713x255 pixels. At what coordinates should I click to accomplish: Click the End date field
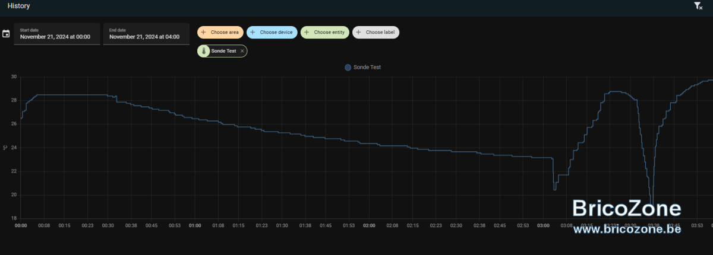146,34
